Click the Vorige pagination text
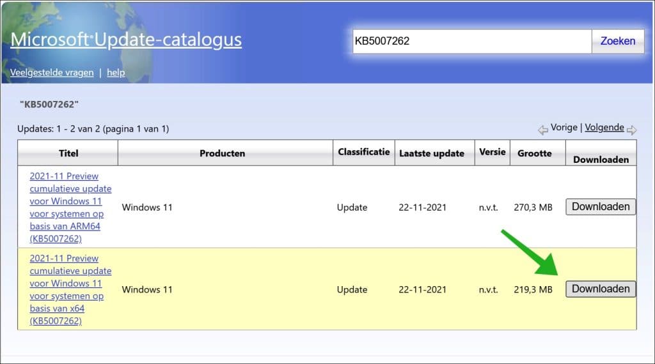655x364 pixels. pyautogui.click(x=564, y=127)
